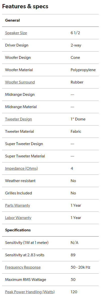The height and width of the screenshot is (295, 109).
Task: Click Peak Power Handling (Watts) link
Action: [x=30, y=292]
